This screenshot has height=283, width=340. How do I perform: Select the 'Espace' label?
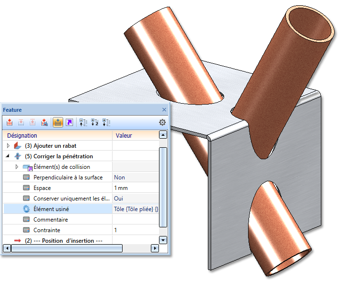point(42,188)
